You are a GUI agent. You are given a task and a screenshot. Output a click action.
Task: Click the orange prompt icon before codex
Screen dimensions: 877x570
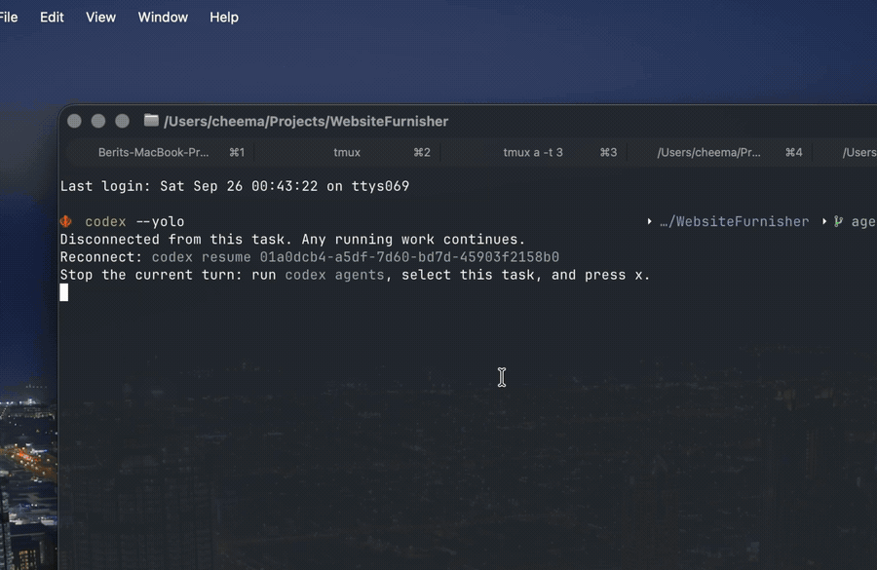point(66,221)
